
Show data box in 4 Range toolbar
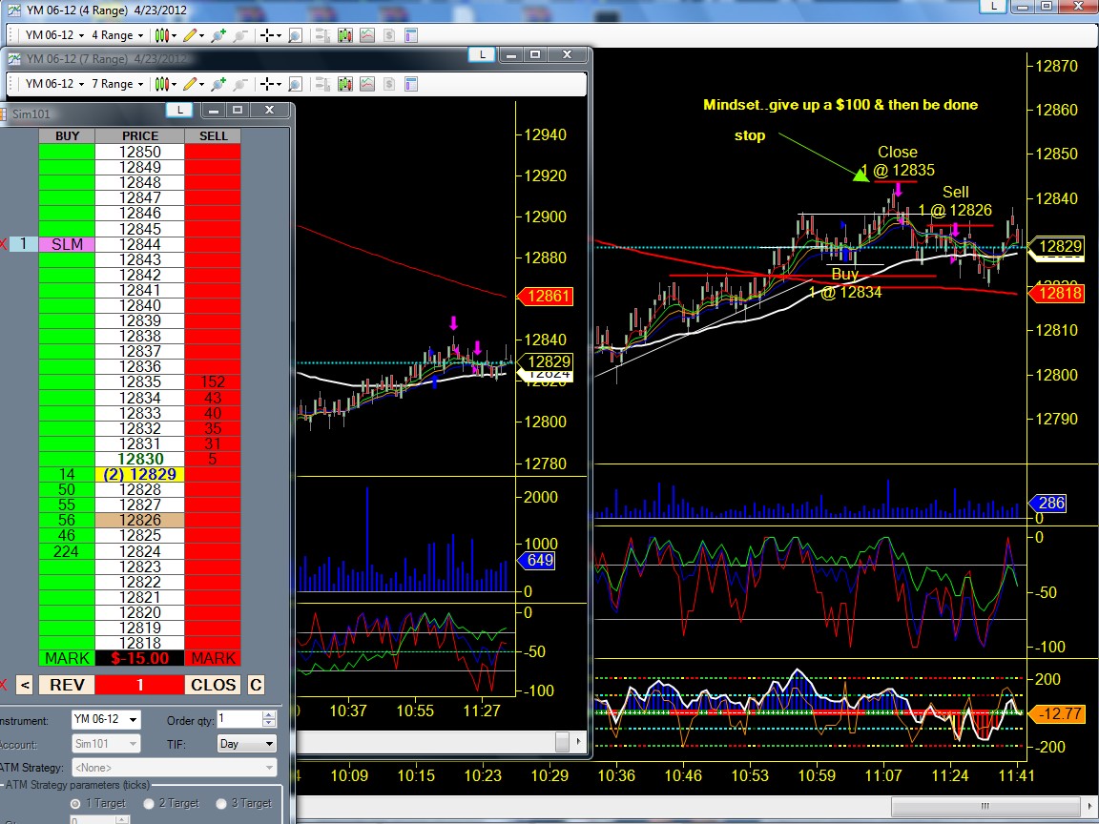click(322, 35)
